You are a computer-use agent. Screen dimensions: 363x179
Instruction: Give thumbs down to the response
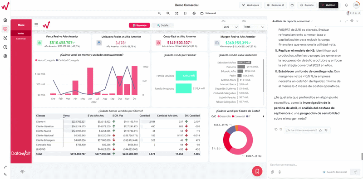(326, 130)
